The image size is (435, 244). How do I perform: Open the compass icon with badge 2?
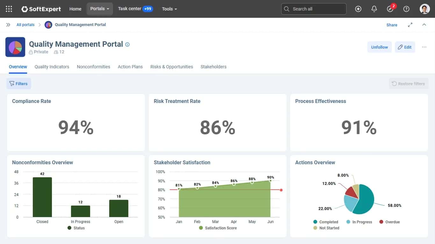pyautogui.click(x=390, y=9)
